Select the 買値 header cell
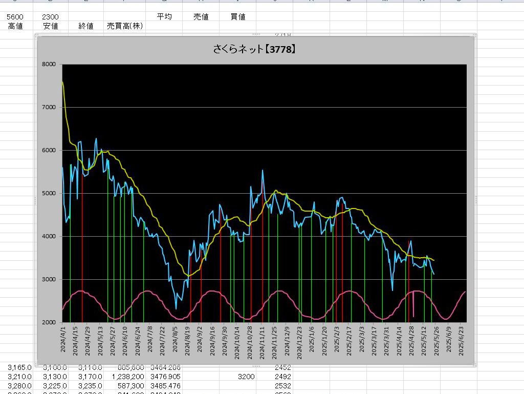 238,17
